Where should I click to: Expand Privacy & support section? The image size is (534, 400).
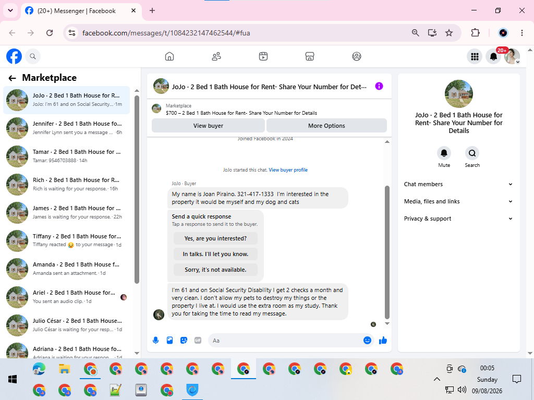click(458, 219)
